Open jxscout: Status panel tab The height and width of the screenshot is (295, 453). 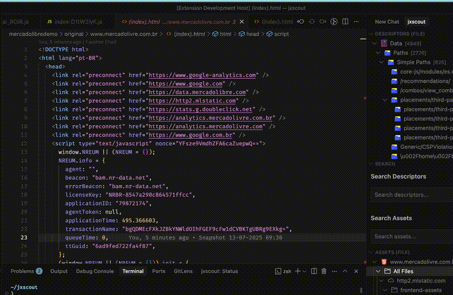219,271
